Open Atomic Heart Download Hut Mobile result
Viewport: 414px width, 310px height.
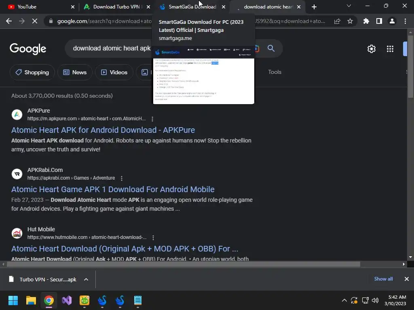125,249
